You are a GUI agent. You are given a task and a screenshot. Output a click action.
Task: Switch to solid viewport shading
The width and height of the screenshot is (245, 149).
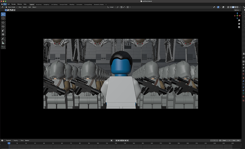click(233, 7)
